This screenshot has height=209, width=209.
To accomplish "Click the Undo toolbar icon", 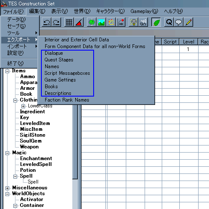I will pos(46,22).
